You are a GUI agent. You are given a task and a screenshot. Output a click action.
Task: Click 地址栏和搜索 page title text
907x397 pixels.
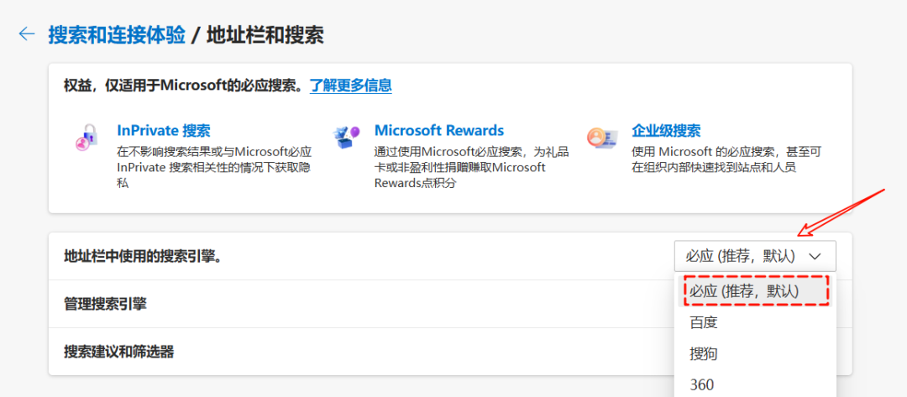click(x=265, y=34)
